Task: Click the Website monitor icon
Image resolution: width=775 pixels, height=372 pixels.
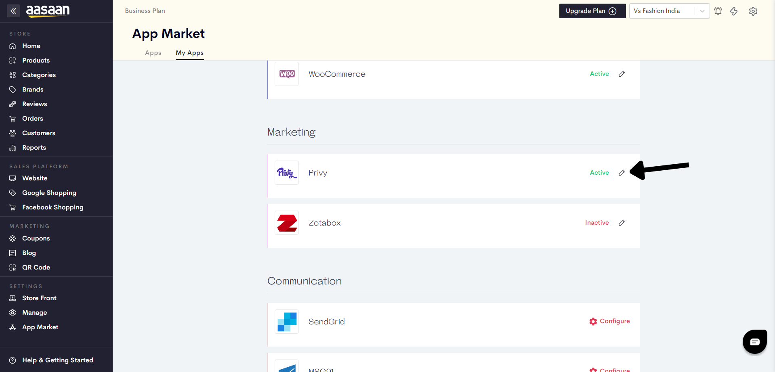Action: pos(13,178)
